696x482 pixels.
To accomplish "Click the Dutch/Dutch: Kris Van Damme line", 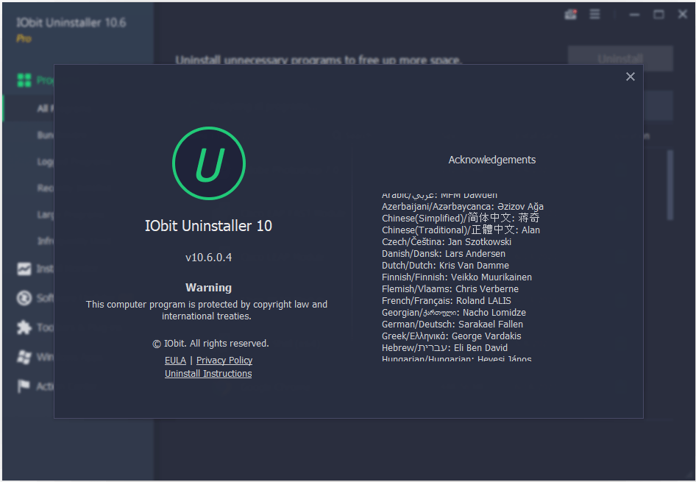I will (445, 266).
